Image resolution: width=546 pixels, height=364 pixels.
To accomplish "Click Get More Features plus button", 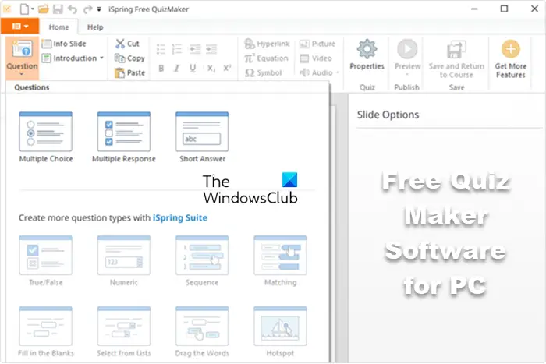I will click(x=510, y=58).
